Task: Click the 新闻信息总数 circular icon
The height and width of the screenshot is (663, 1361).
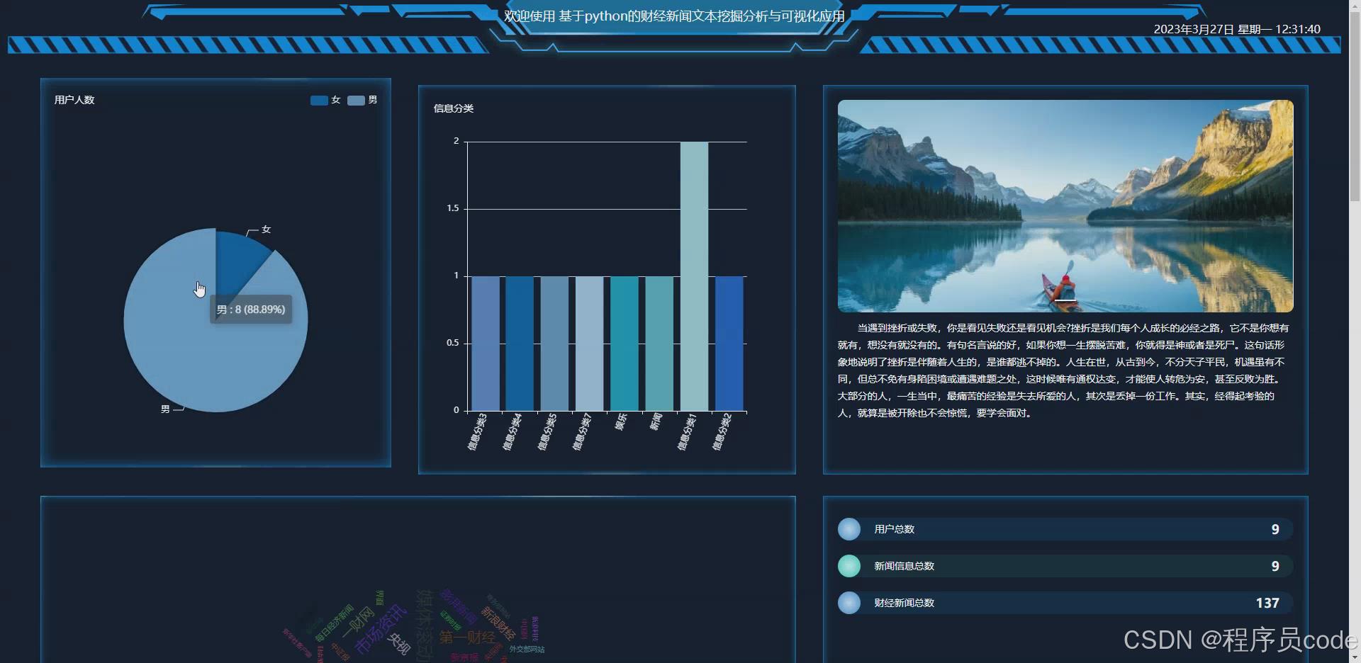Action: [849, 566]
